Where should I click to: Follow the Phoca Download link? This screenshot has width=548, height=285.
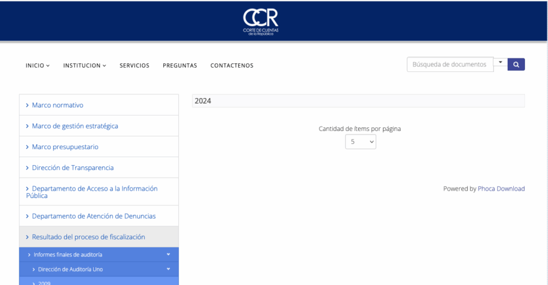pos(501,189)
